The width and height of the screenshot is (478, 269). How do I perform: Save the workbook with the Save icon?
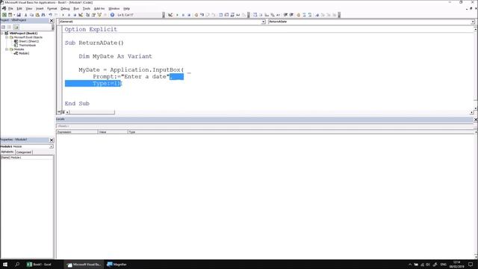coord(19,15)
